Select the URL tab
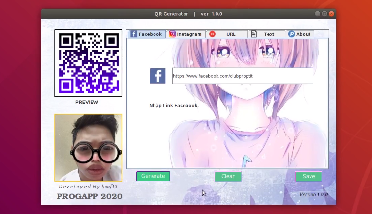372x214 pixels. pyautogui.click(x=226, y=34)
